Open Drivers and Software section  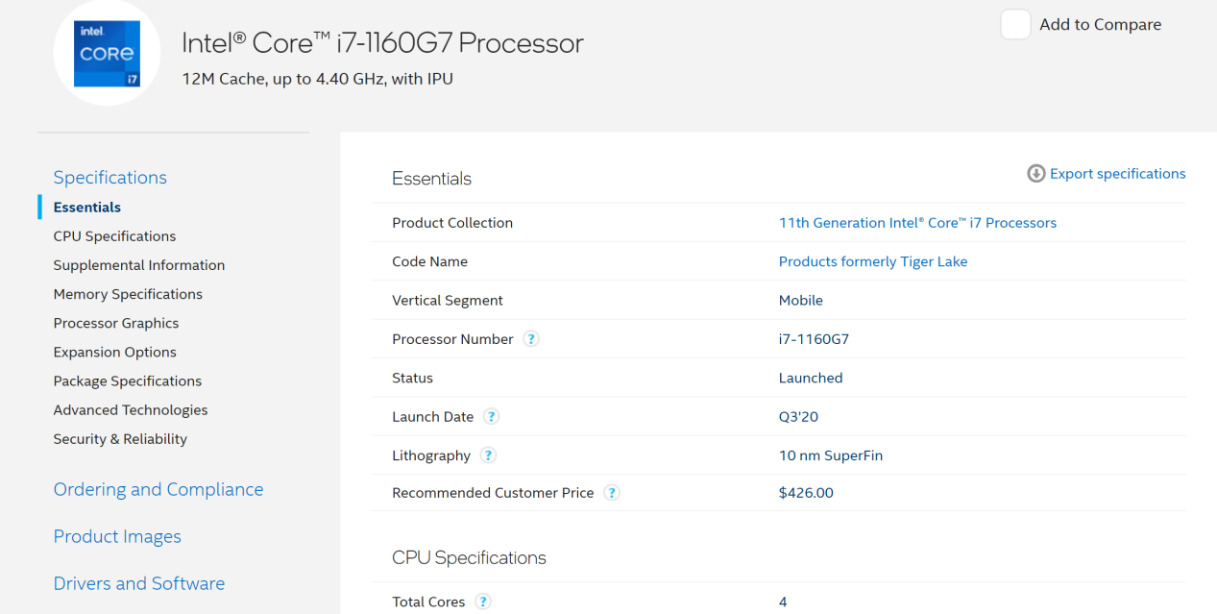click(139, 584)
